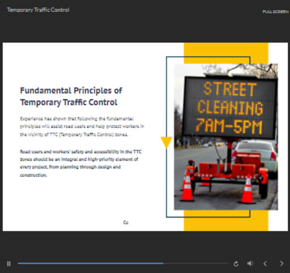Pause the course playback
This screenshot has height=273, width=290.
(9, 263)
